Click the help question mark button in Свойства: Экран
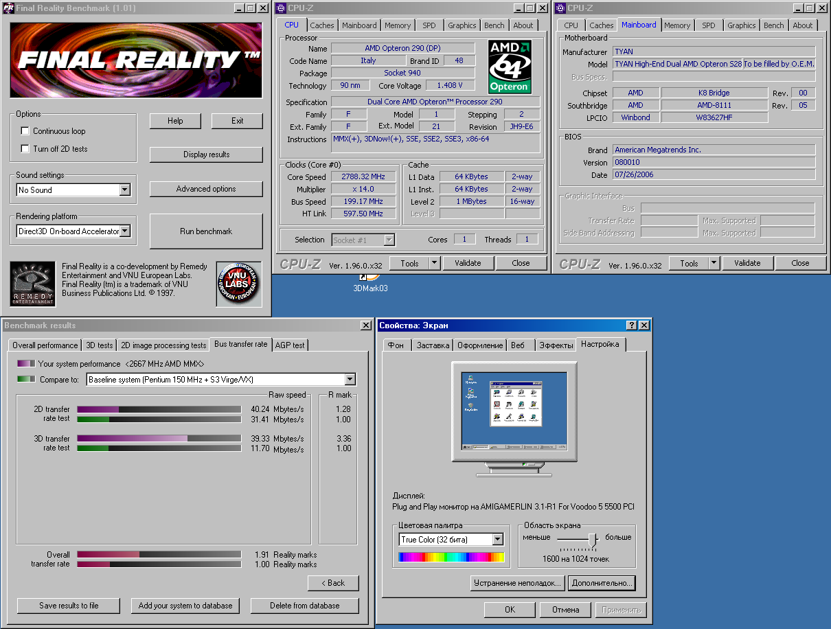This screenshot has height=629, width=831. coord(632,325)
